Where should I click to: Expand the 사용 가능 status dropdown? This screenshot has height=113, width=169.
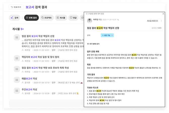(x=107, y=35)
